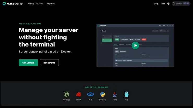193x108 pixels.
Task: Click the 'PHP' label text
Action: coord(91,100)
